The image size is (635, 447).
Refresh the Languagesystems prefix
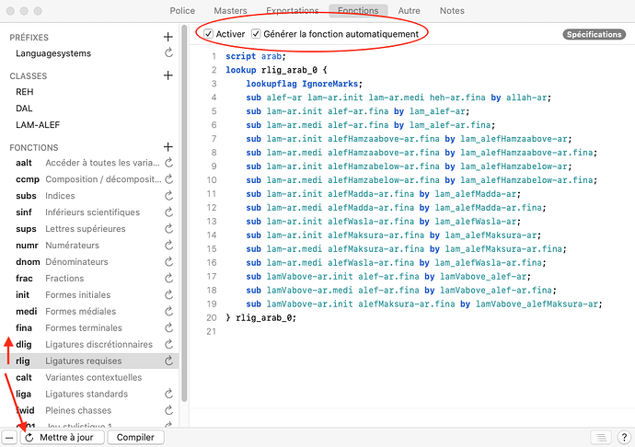click(x=168, y=53)
